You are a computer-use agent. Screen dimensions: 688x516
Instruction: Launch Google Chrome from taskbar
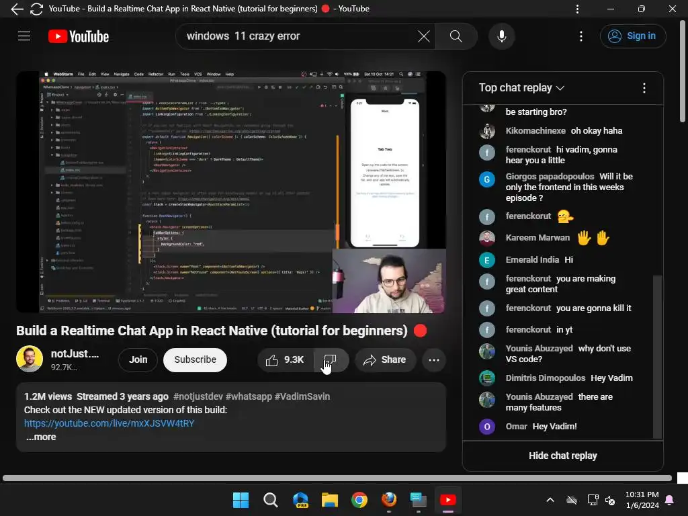pyautogui.click(x=359, y=500)
